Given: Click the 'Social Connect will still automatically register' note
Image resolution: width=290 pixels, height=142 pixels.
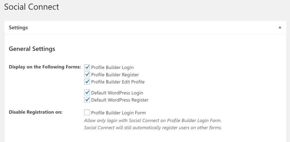Looking at the screenshot, I should pos(153,128).
